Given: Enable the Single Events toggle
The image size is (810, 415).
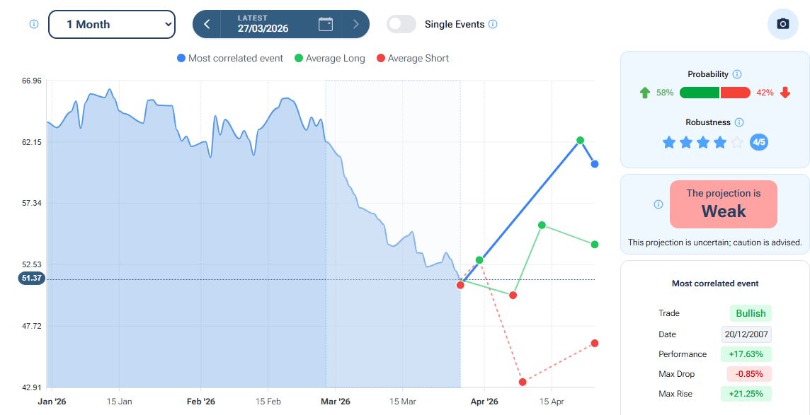Looking at the screenshot, I should 401,24.
